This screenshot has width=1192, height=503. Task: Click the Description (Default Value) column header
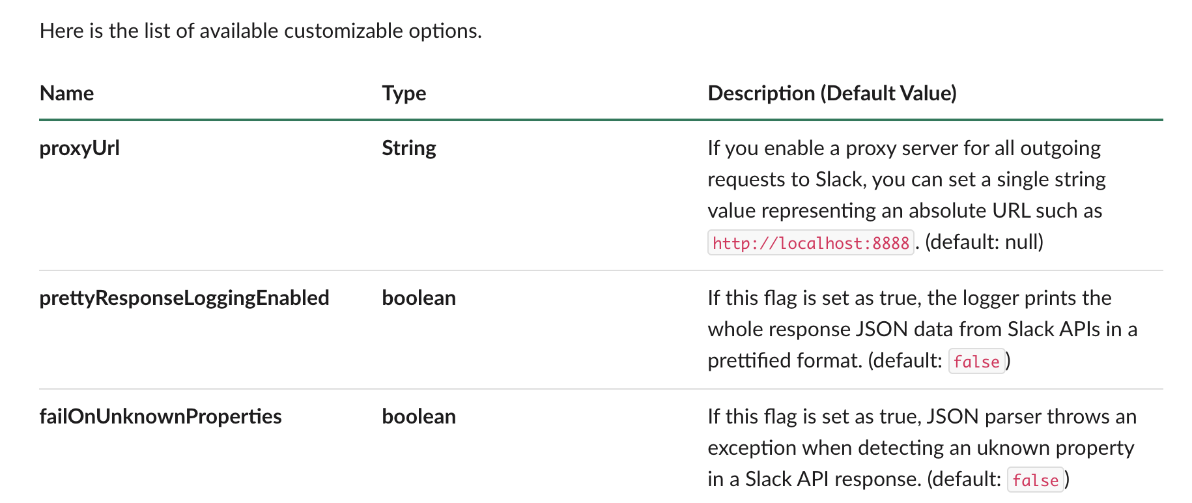(832, 93)
